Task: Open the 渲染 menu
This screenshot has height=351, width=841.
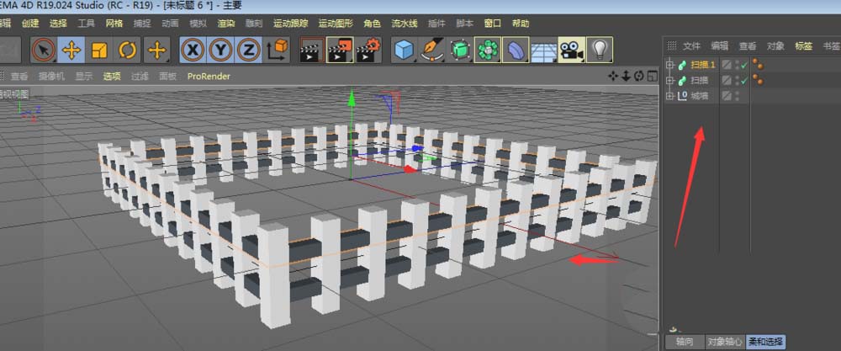Action: [x=226, y=23]
